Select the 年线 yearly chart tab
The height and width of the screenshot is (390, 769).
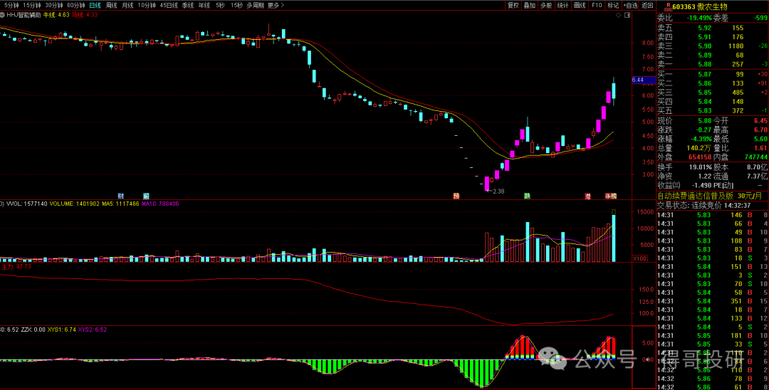(x=204, y=6)
